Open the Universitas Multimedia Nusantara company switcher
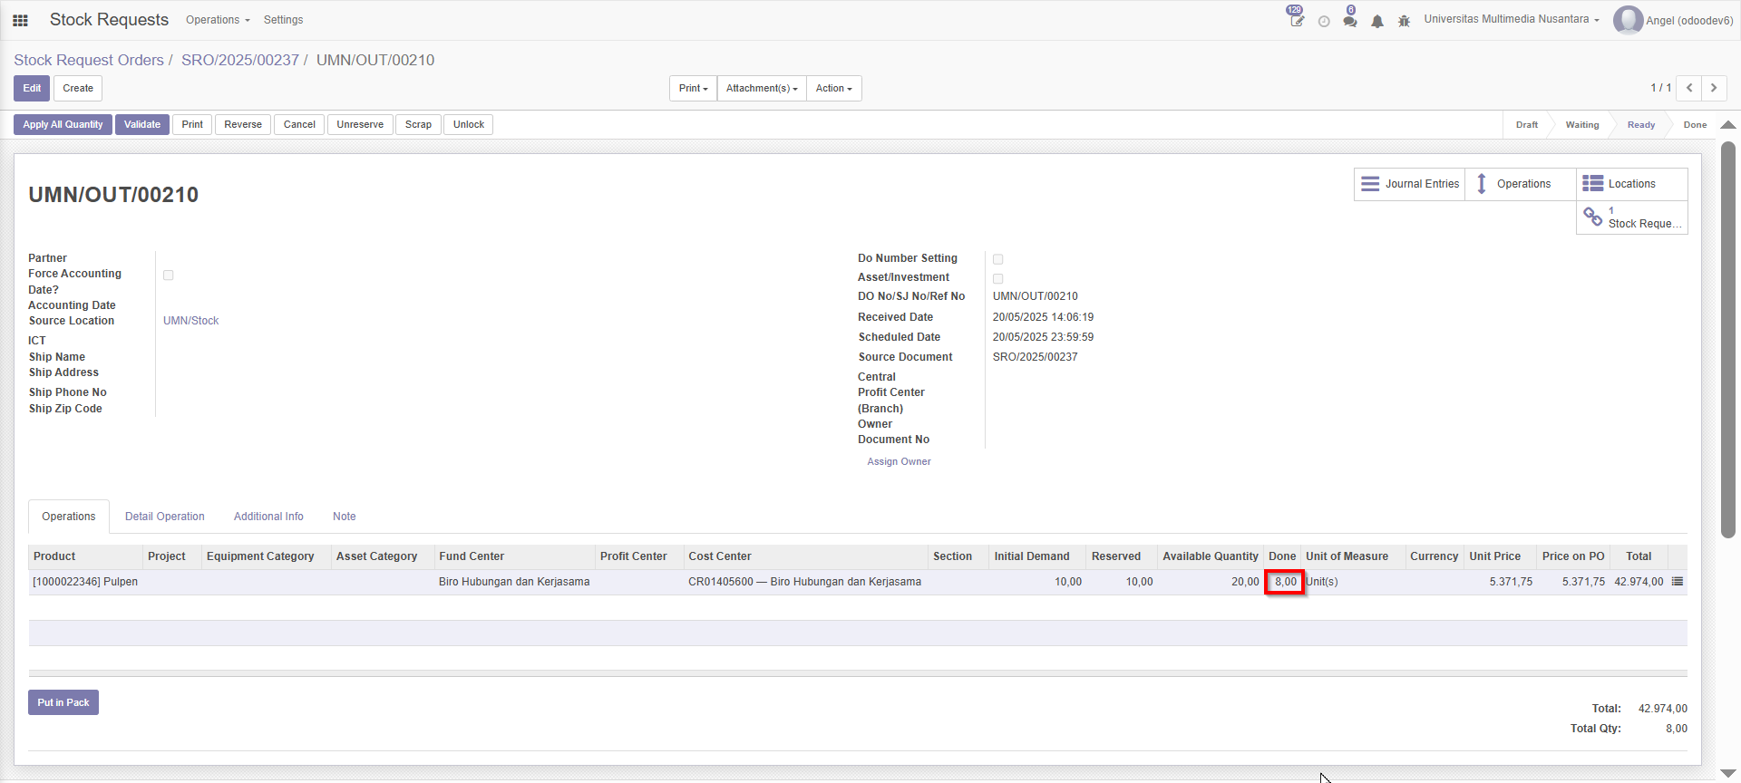 click(1512, 19)
